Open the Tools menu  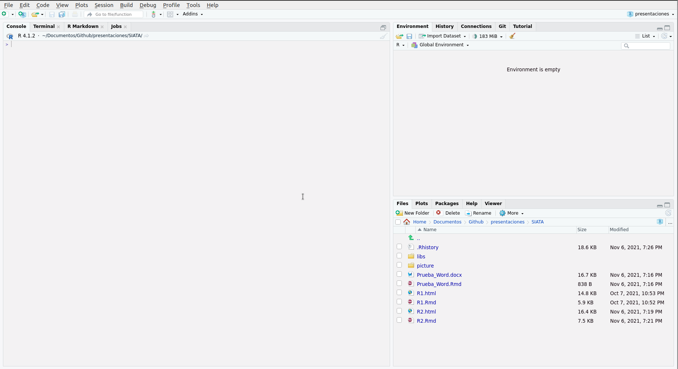(x=193, y=5)
